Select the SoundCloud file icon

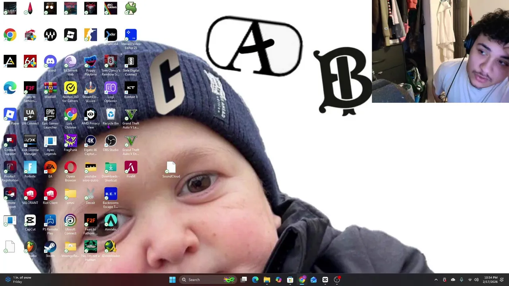tap(171, 170)
